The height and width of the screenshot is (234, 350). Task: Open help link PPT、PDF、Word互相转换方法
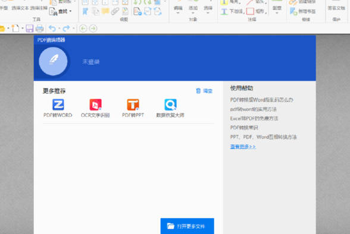click(x=263, y=137)
